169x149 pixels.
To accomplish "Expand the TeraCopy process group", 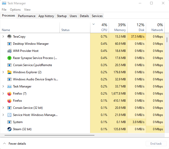I will [x=3, y=37].
